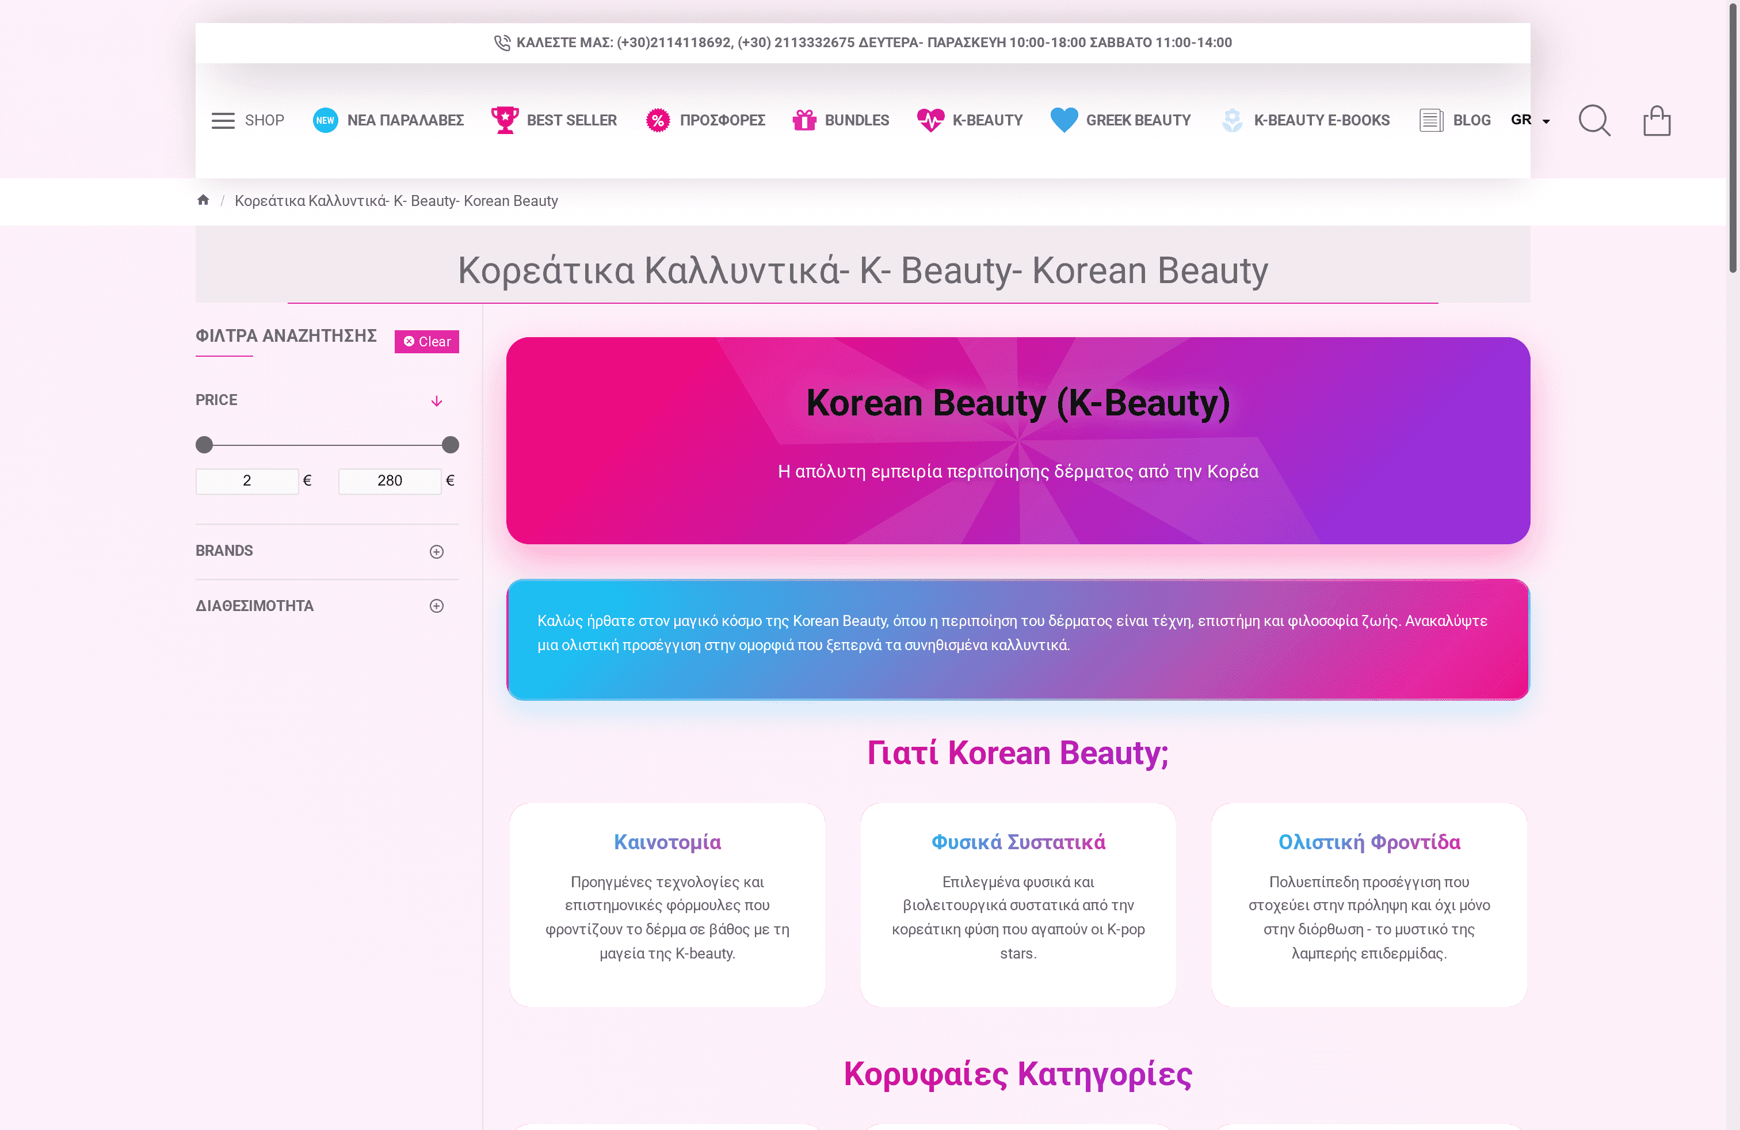Click the NEW badge icon
The image size is (1740, 1130).
coord(325,121)
